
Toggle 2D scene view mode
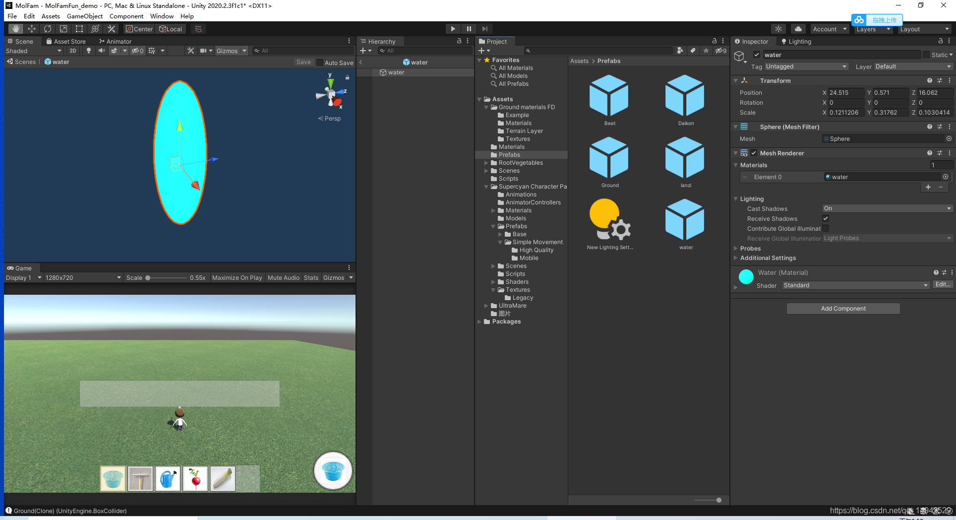(x=73, y=51)
